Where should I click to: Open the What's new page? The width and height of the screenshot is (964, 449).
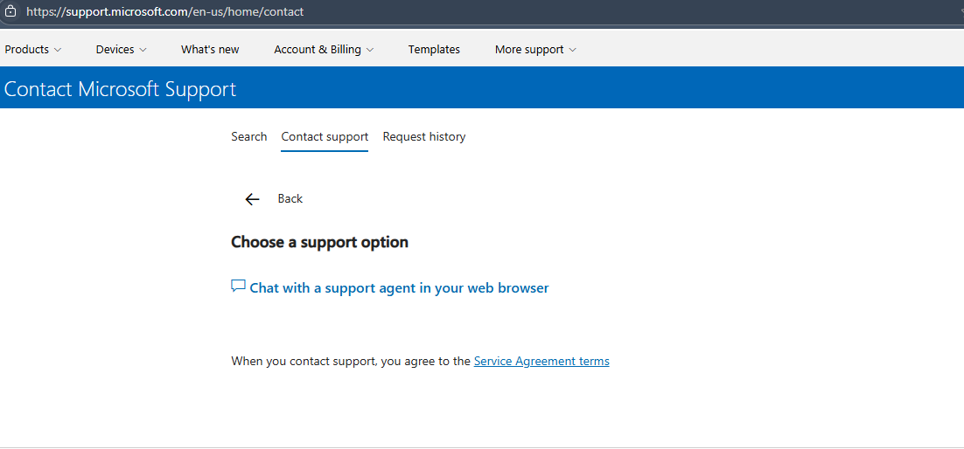click(x=210, y=50)
